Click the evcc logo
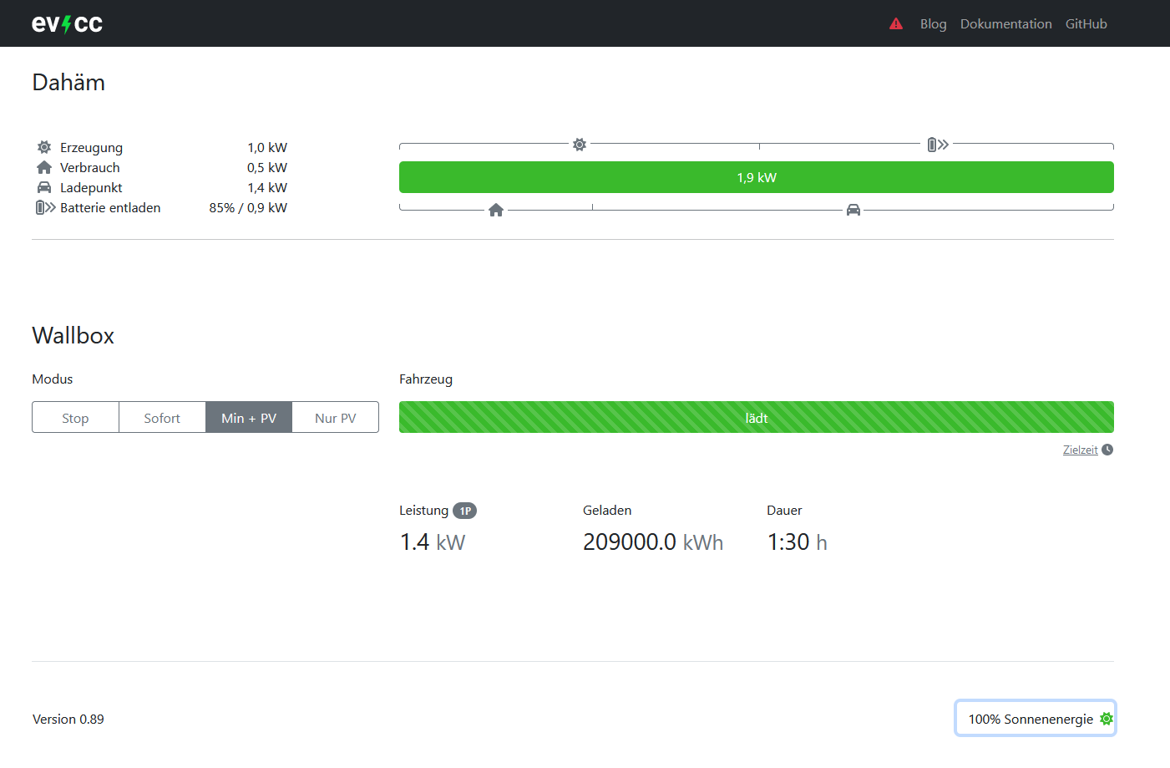The height and width of the screenshot is (768, 1170). pyautogui.click(x=66, y=23)
